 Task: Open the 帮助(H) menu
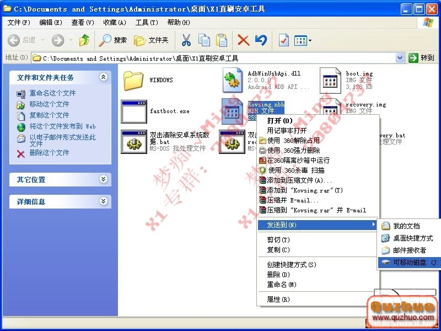[179, 23]
